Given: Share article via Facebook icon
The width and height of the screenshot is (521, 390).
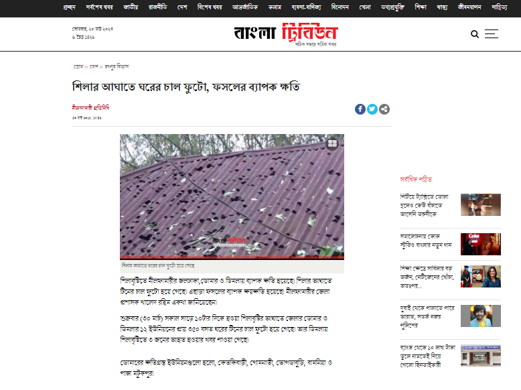Looking at the screenshot, I should (360, 109).
